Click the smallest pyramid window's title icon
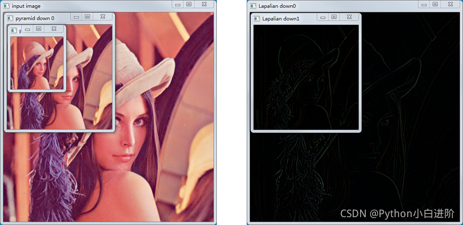463x225 pixels. click(x=14, y=30)
